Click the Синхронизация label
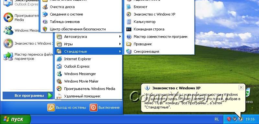 (146, 51)
